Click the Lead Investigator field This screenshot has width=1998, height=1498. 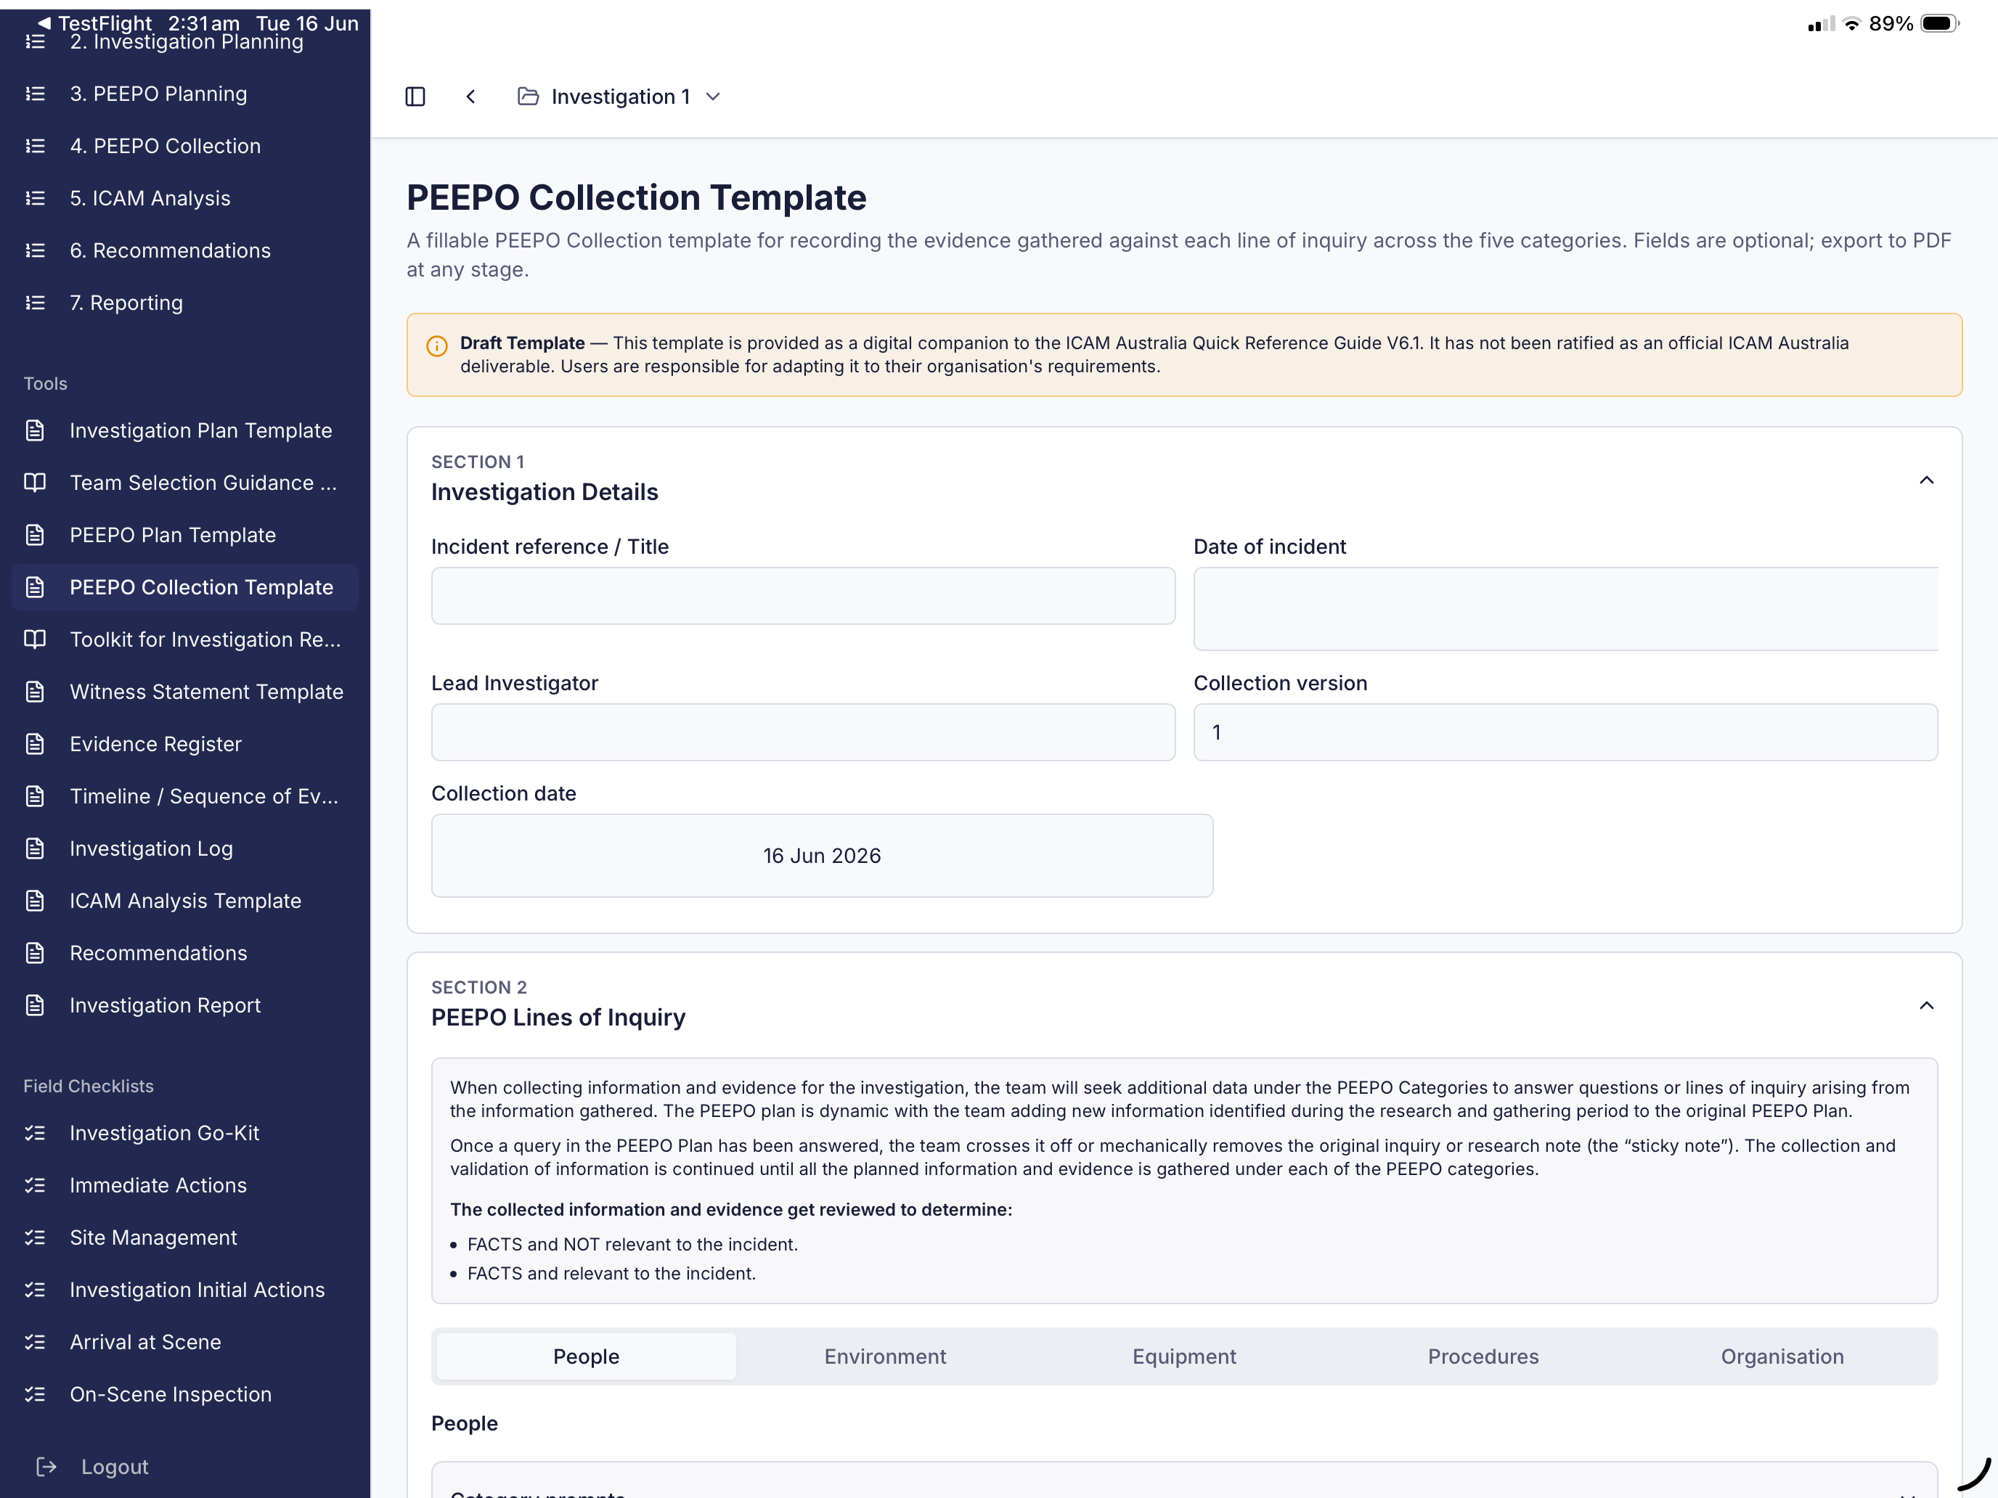point(803,732)
